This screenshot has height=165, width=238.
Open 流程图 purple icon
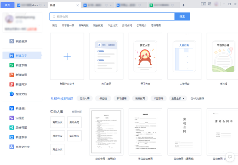point(12,118)
